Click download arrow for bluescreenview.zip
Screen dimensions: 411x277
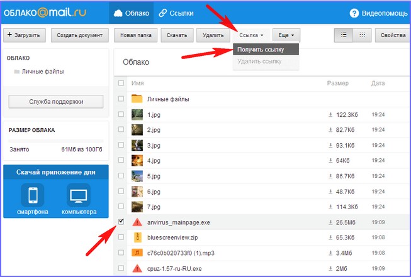pos(330,237)
